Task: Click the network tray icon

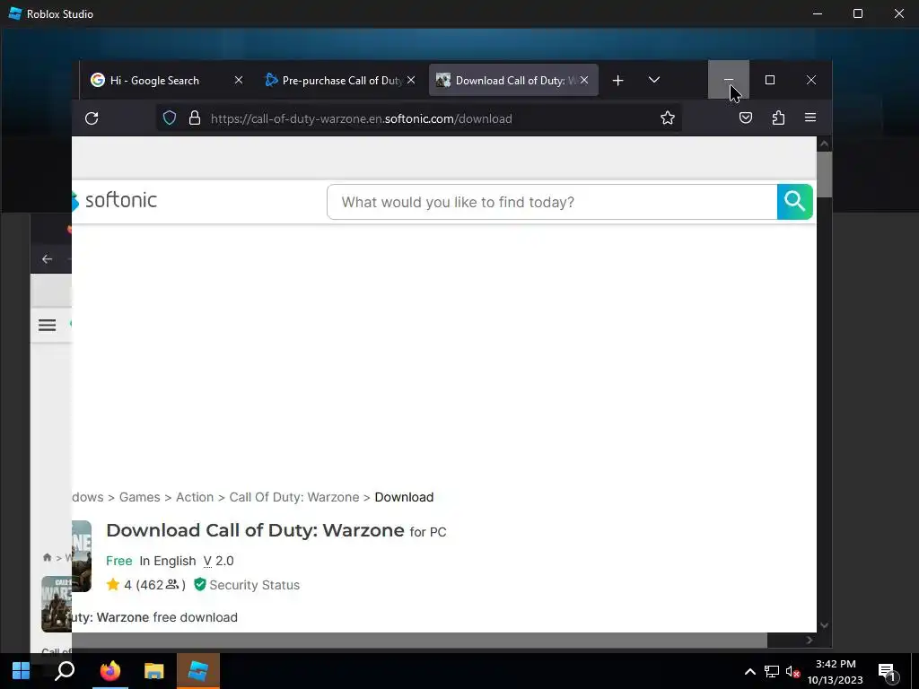Action: coord(771,671)
